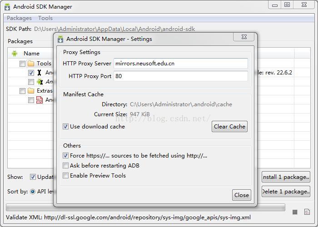Click the HTTP Proxy Port field
The image size is (318, 227).
pos(180,76)
